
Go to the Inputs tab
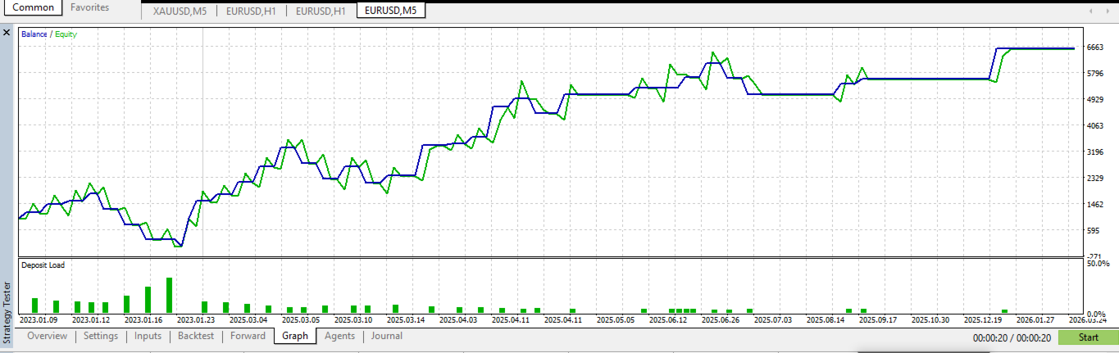148,336
